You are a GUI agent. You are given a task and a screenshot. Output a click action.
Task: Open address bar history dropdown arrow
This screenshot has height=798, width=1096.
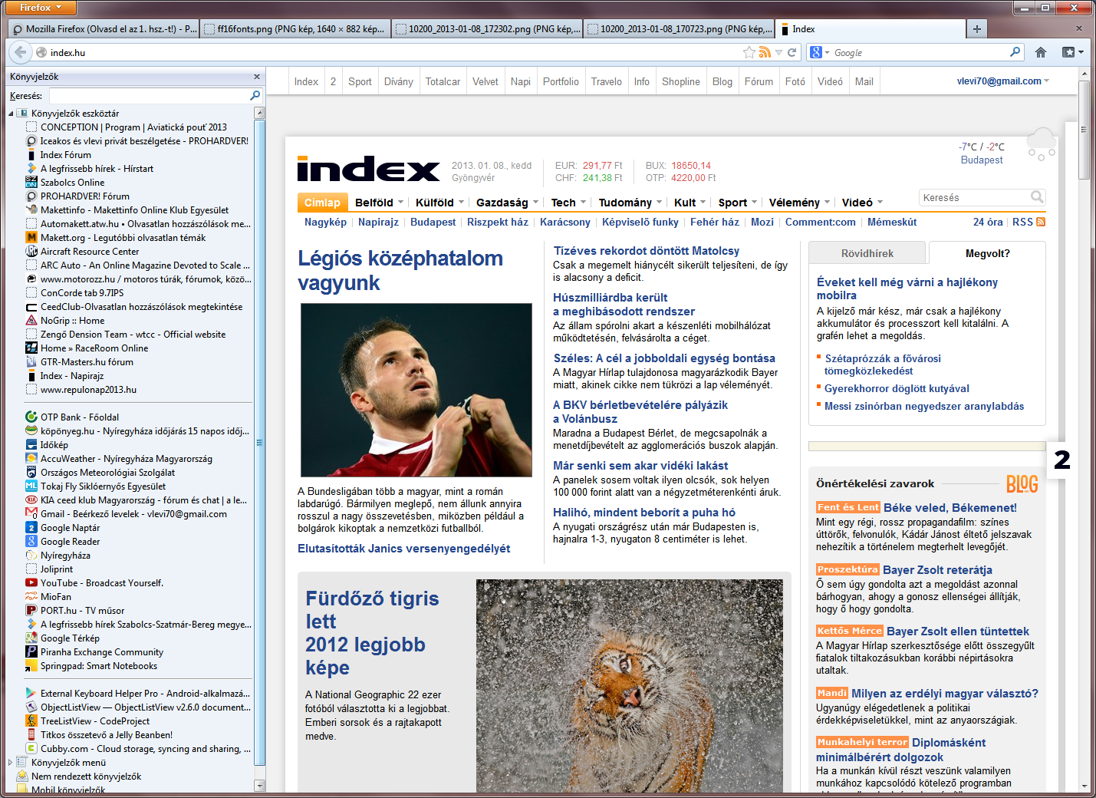point(778,52)
